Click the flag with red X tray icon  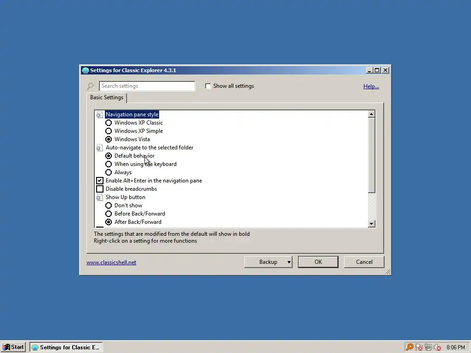[419, 347]
